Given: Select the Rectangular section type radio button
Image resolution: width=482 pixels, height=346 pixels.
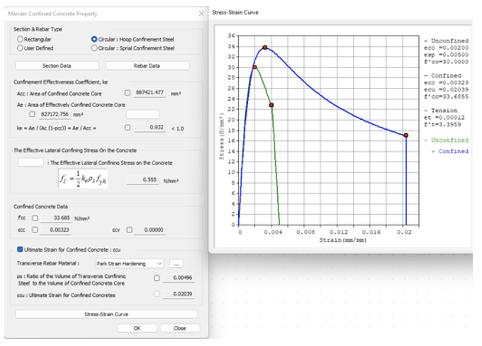Looking at the screenshot, I should pyautogui.click(x=20, y=39).
